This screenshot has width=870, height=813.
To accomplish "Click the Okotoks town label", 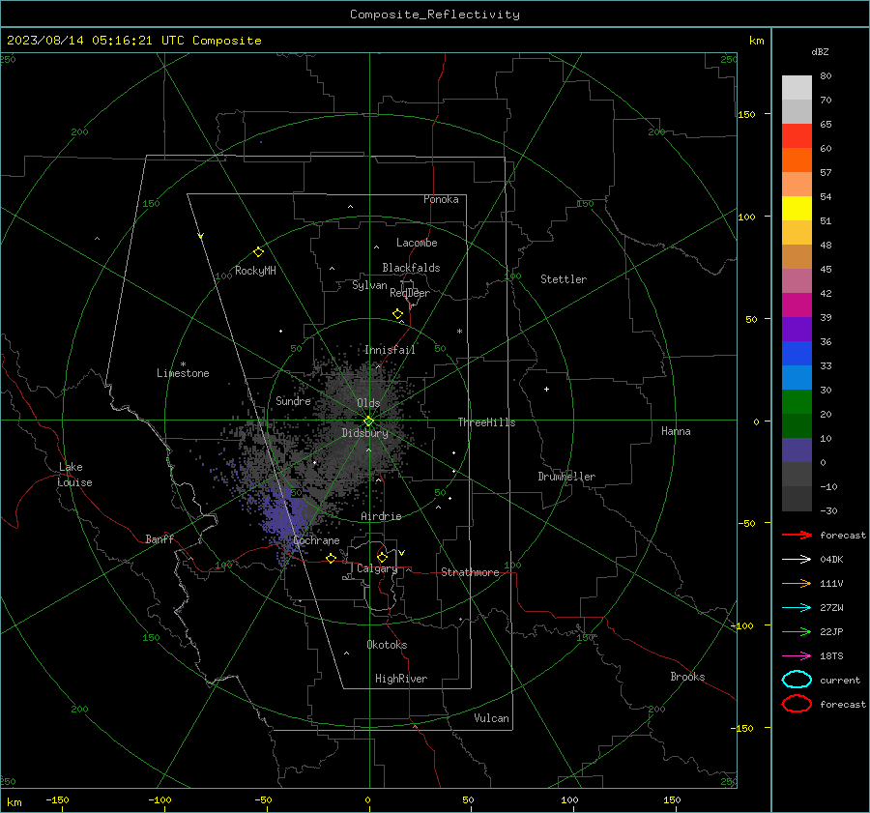I will click(387, 645).
